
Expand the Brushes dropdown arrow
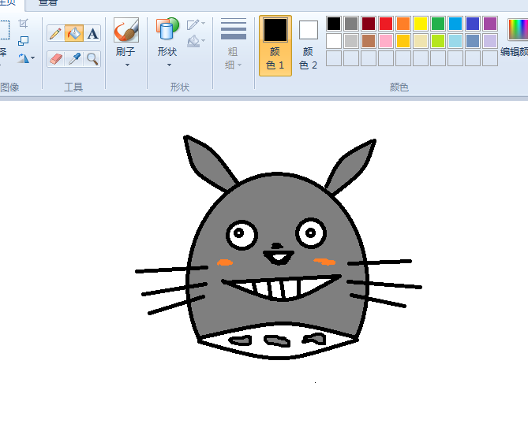[127, 65]
